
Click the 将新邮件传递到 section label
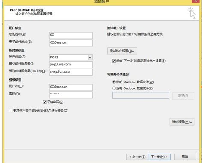[119, 75]
